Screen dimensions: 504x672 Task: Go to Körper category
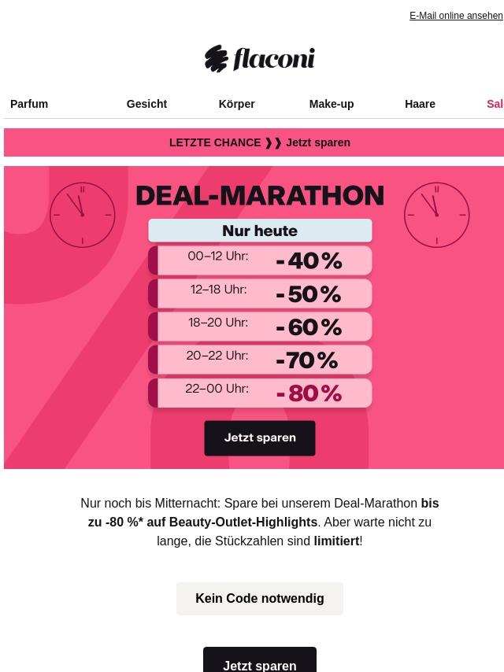(237, 104)
